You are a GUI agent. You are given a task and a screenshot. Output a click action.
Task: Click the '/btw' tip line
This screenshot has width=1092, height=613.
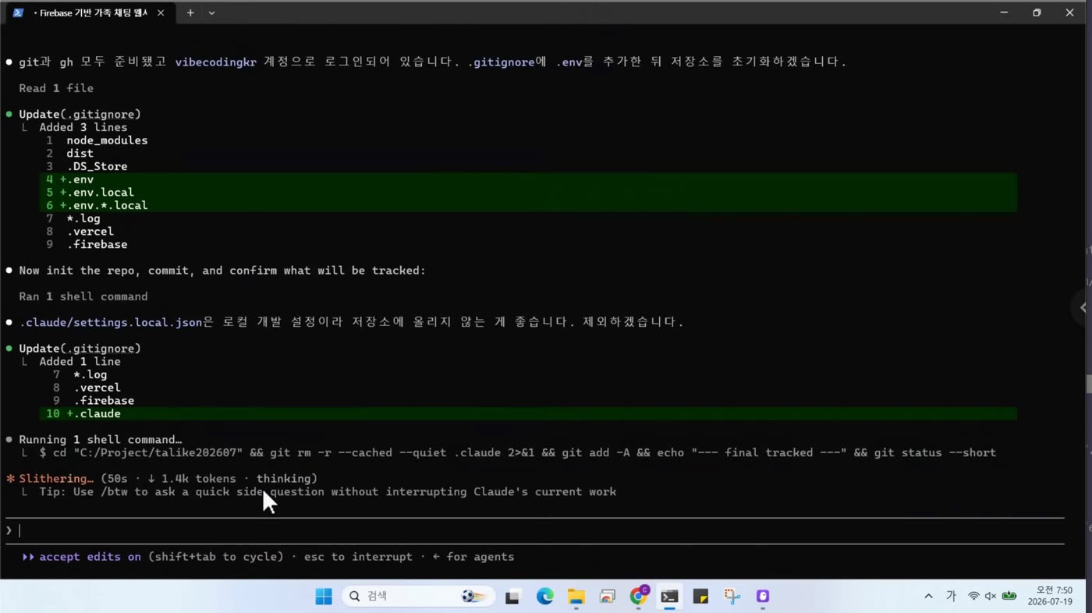[328, 491]
